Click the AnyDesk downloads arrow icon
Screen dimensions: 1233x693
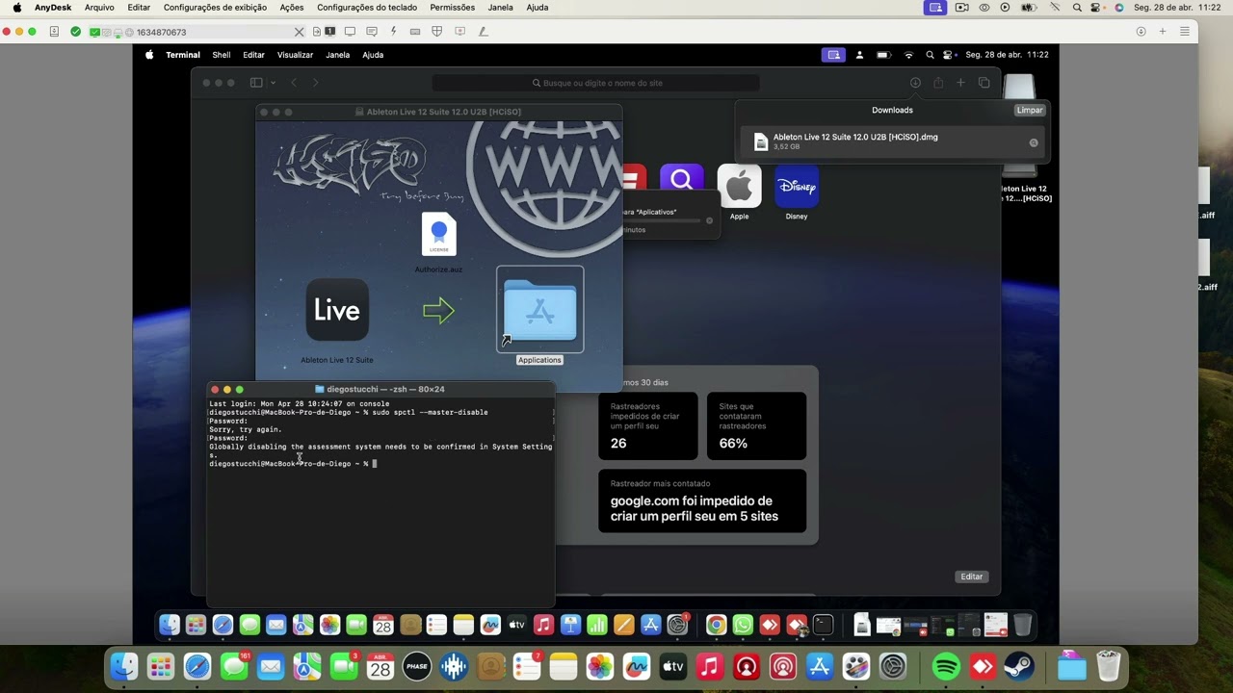(1141, 32)
